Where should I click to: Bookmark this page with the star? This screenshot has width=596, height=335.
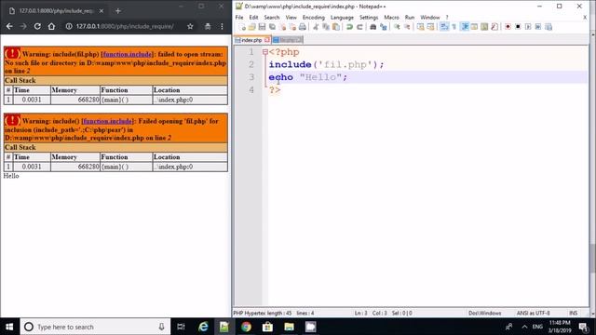click(x=190, y=26)
